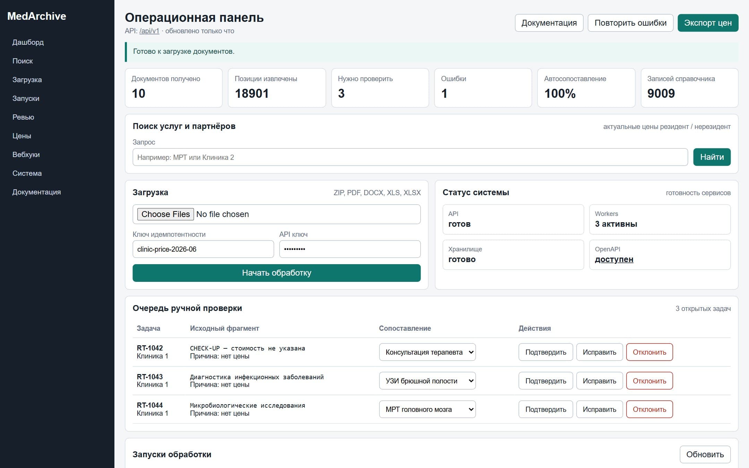Click Отклонить for task RT-1044
This screenshot has height=468, width=749.
click(649, 409)
